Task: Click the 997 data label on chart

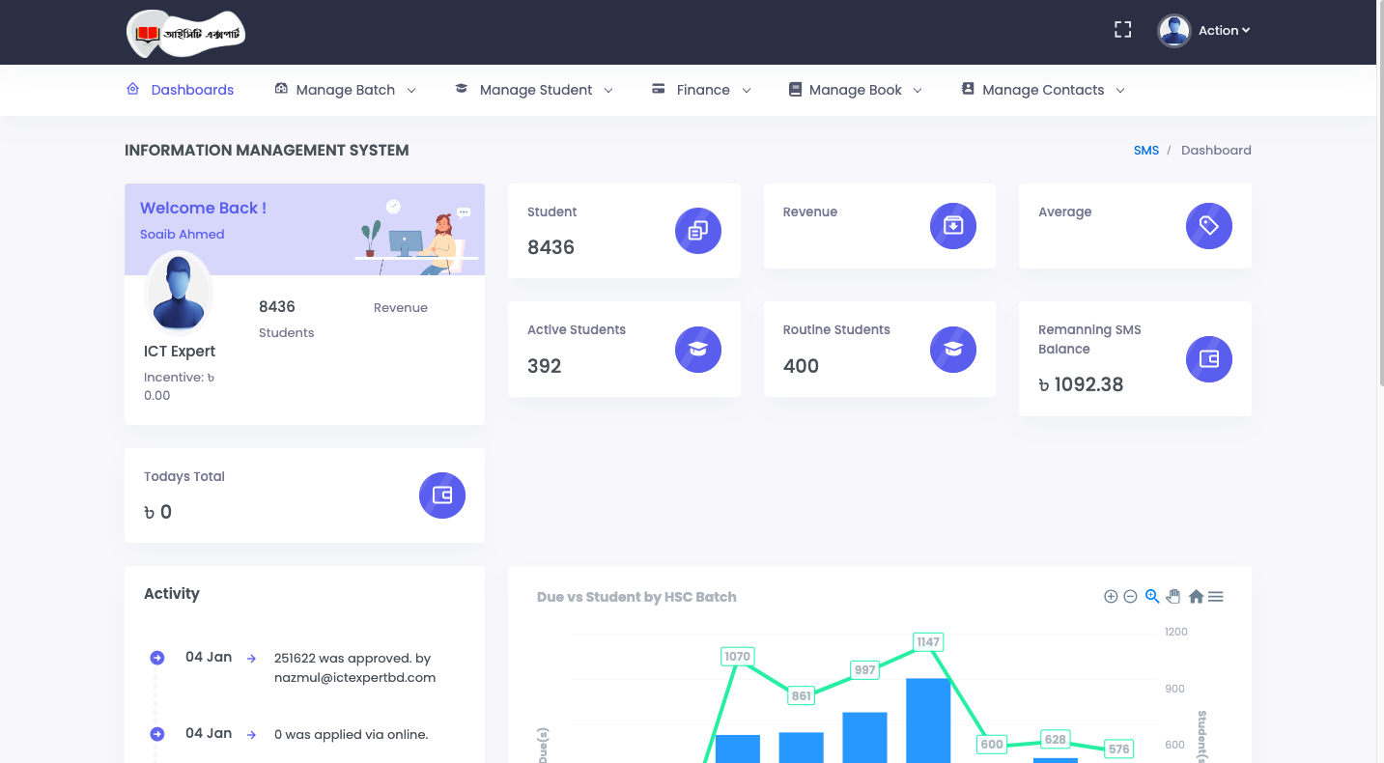Action: (864, 670)
